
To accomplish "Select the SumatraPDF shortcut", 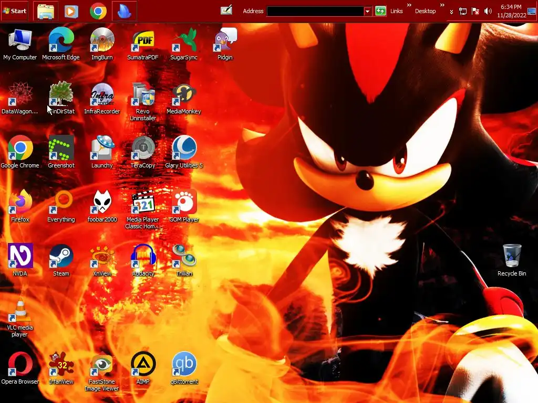I will coord(143,44).
